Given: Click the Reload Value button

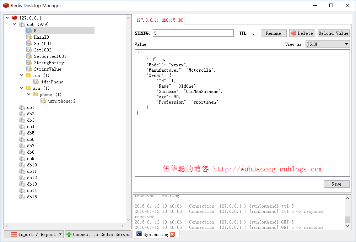Looking at the screenshot, I should pos(333,33).
